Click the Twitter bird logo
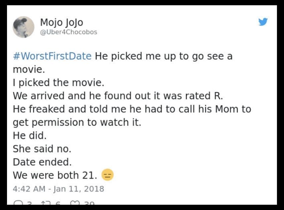284x210 pixels. [x=263, y=22]
